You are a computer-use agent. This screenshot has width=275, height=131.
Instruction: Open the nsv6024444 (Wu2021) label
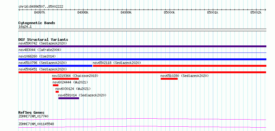pyautogui.click(x=70, y=82)
